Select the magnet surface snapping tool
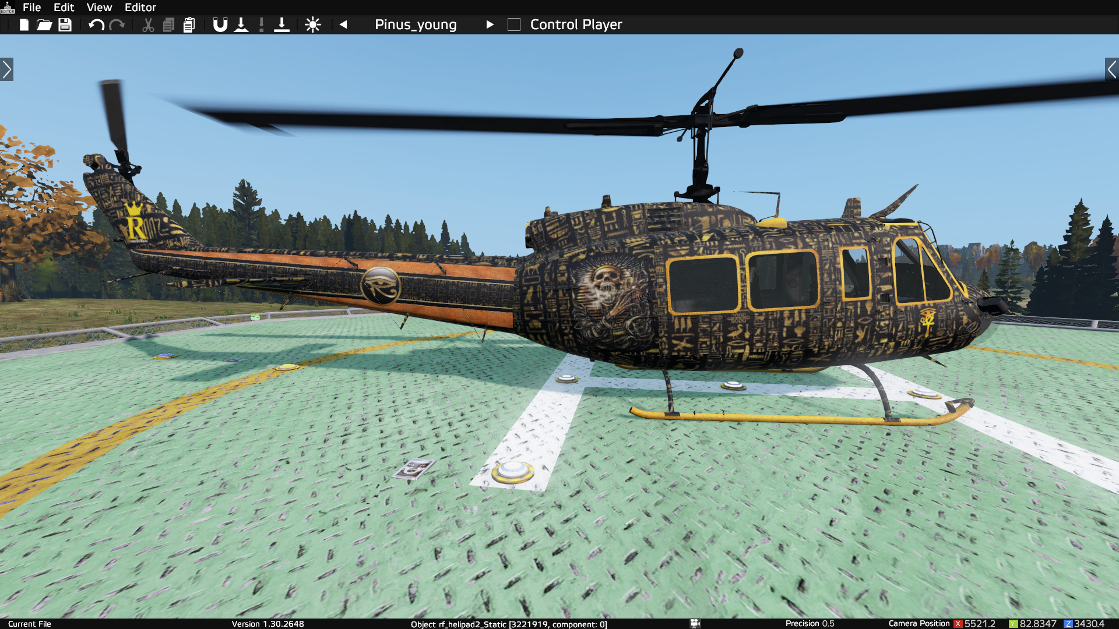The width and height of the screenshot is (1119, 629). [220, 24]
